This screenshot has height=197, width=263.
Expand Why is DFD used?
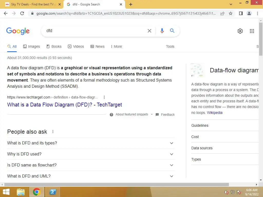click(x=91, y=154)
